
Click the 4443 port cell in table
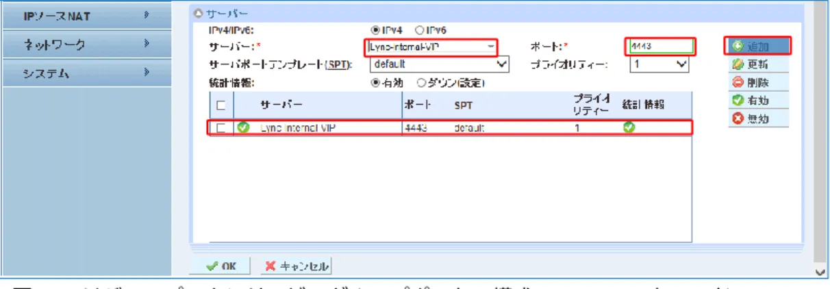coord(416,128)
